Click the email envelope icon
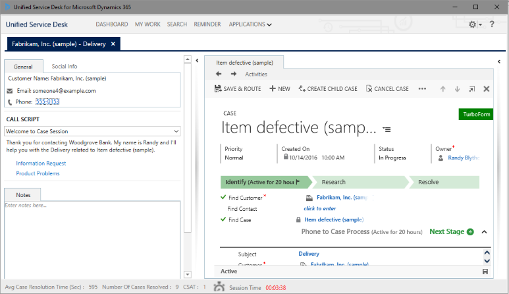This screenshot has height=294, width=509. [10, 91]
